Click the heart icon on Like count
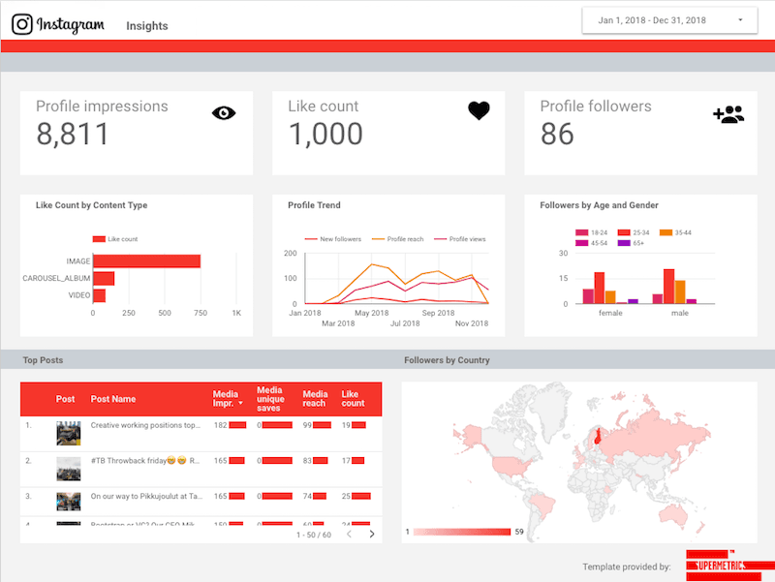 (x=479, y=110)
